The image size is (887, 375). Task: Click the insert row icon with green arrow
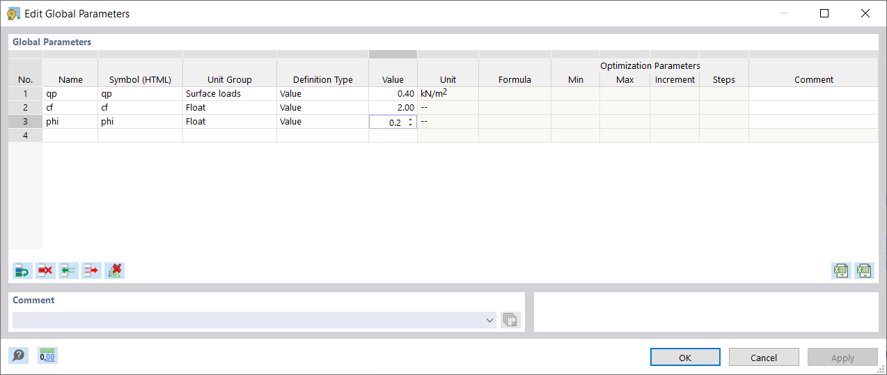(22, 271)
